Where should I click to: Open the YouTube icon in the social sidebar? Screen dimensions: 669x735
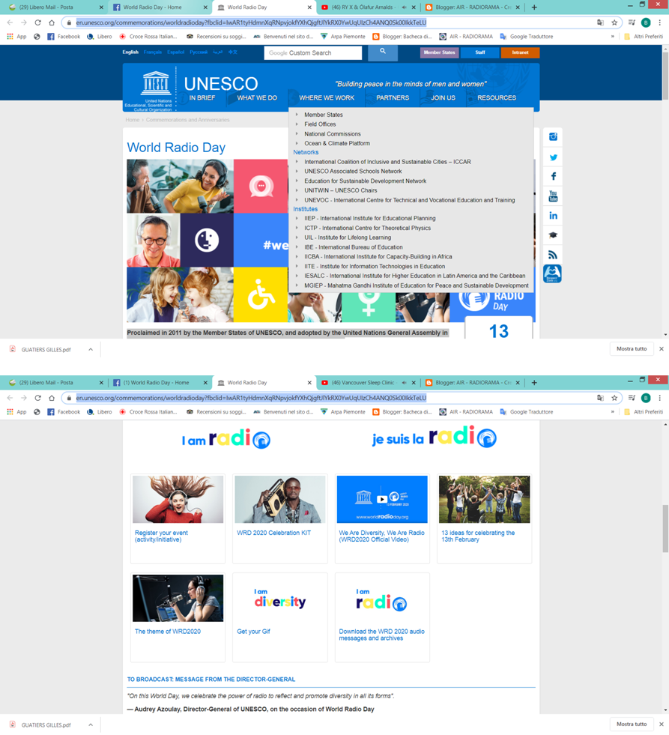[x=553, y=196]
